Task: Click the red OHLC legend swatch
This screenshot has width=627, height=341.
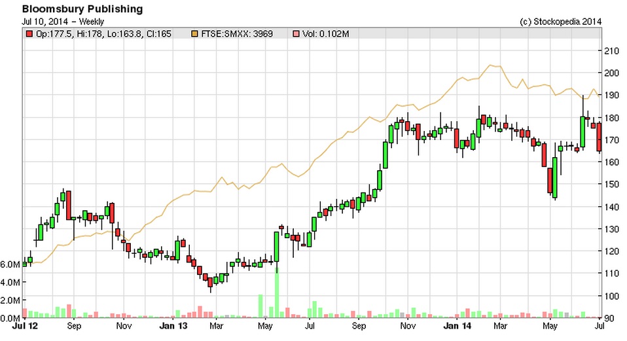Action: click(x=29, y=35)
